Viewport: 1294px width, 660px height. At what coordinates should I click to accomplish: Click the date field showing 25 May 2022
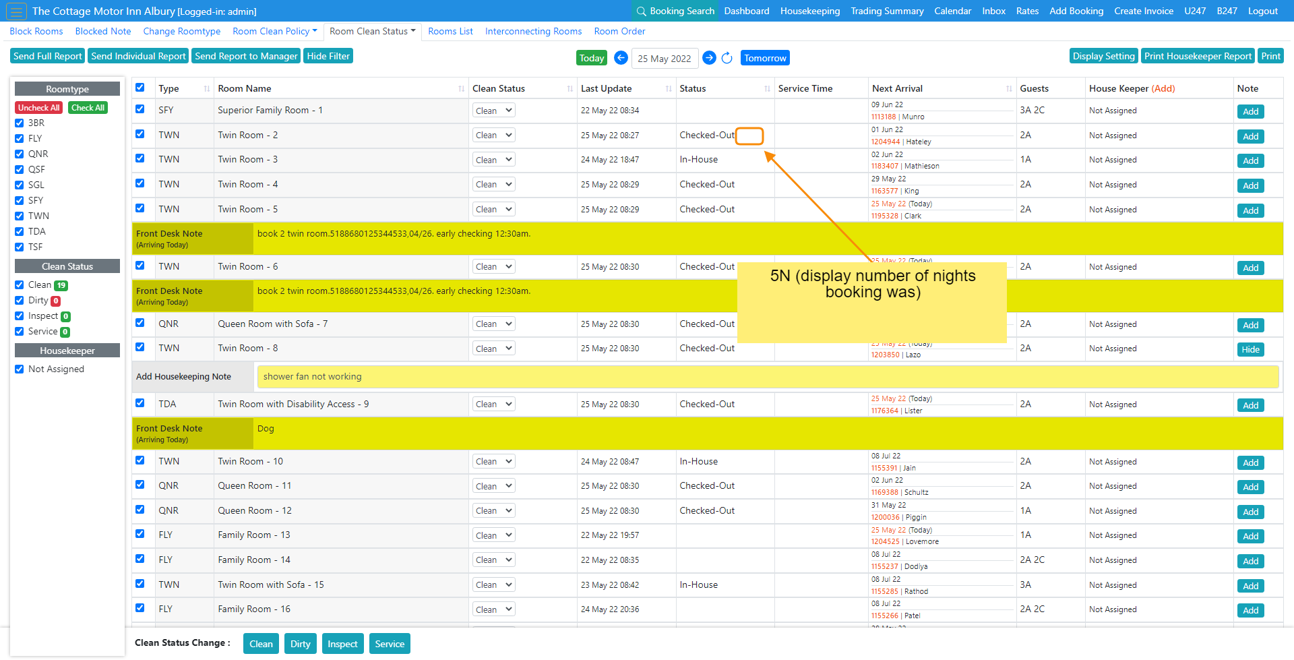[x=665, y=59]
